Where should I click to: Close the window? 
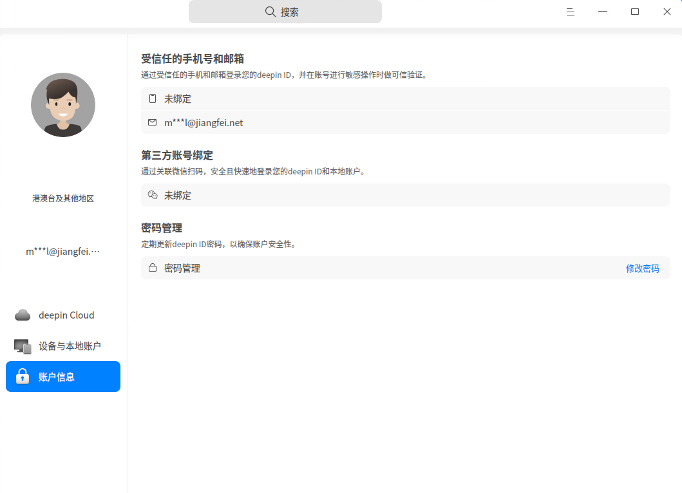click(667, 12)
